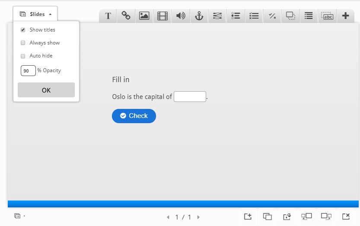This screenshot has width=360, height=226.
Task: Add audio with the speaker icon
Action: click(x=181, y=16)
